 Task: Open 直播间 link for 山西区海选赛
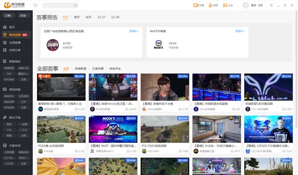(134, 31)
